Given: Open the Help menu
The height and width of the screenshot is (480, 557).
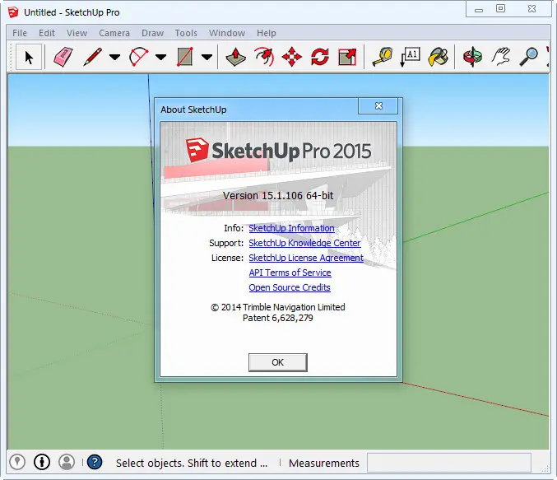Looking at the screenshot, I should [x=267, y=33].
